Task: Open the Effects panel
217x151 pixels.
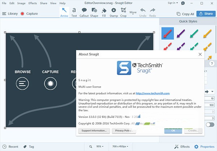Action: (182, 147)
